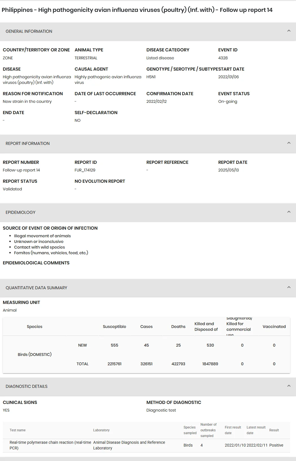Click 'Contact with wild species' list item

pyautogui.click(x=40, y=247)
